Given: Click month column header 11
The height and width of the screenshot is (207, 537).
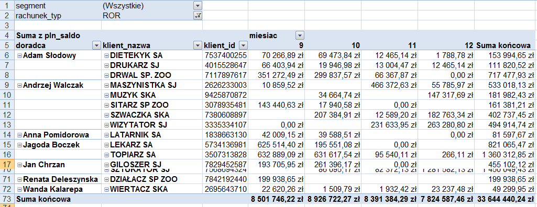Looking at the screenshot, I should [389, 45].
